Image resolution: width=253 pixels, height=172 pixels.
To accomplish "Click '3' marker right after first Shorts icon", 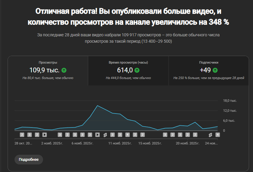I will click(112, 135).
